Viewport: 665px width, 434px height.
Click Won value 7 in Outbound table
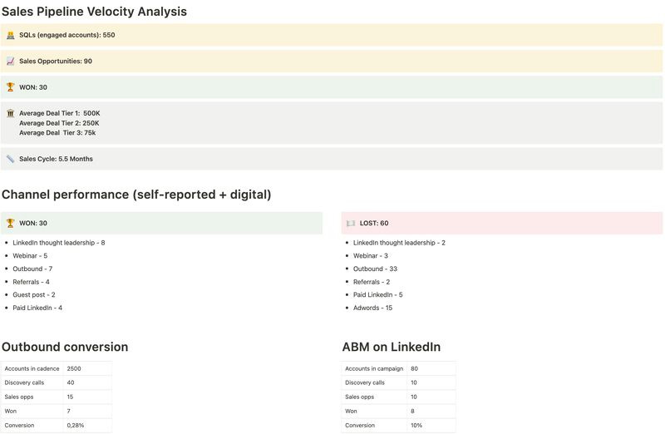coord(87,411)
